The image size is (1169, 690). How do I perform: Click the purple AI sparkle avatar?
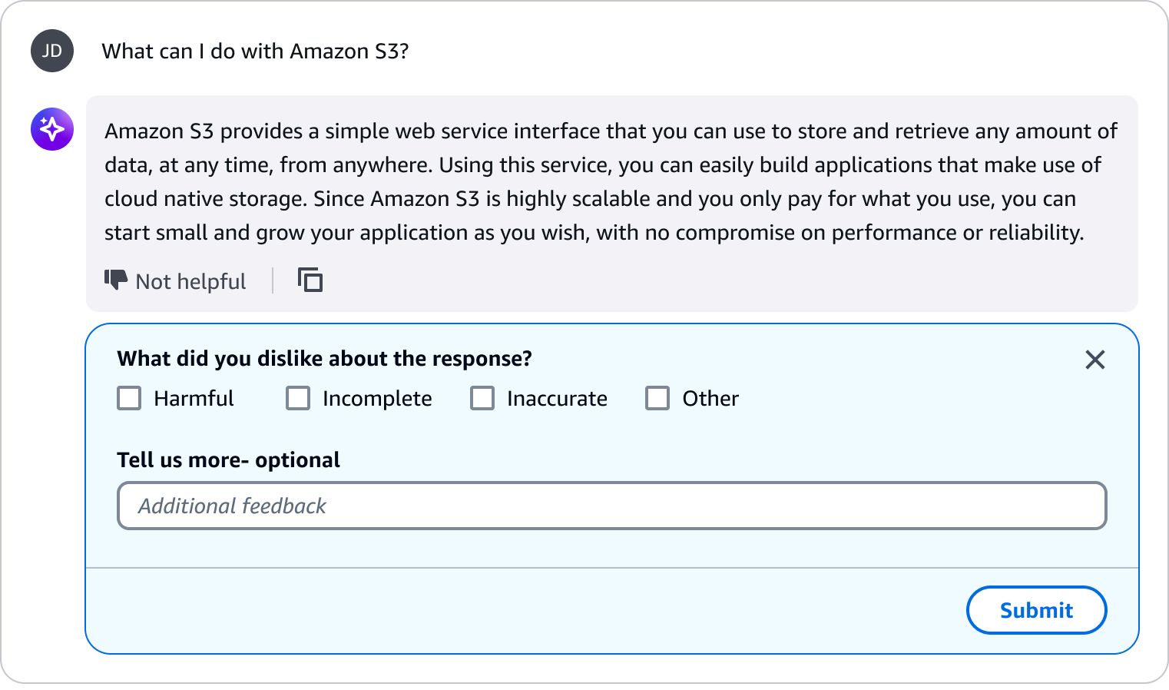(52, 129)
